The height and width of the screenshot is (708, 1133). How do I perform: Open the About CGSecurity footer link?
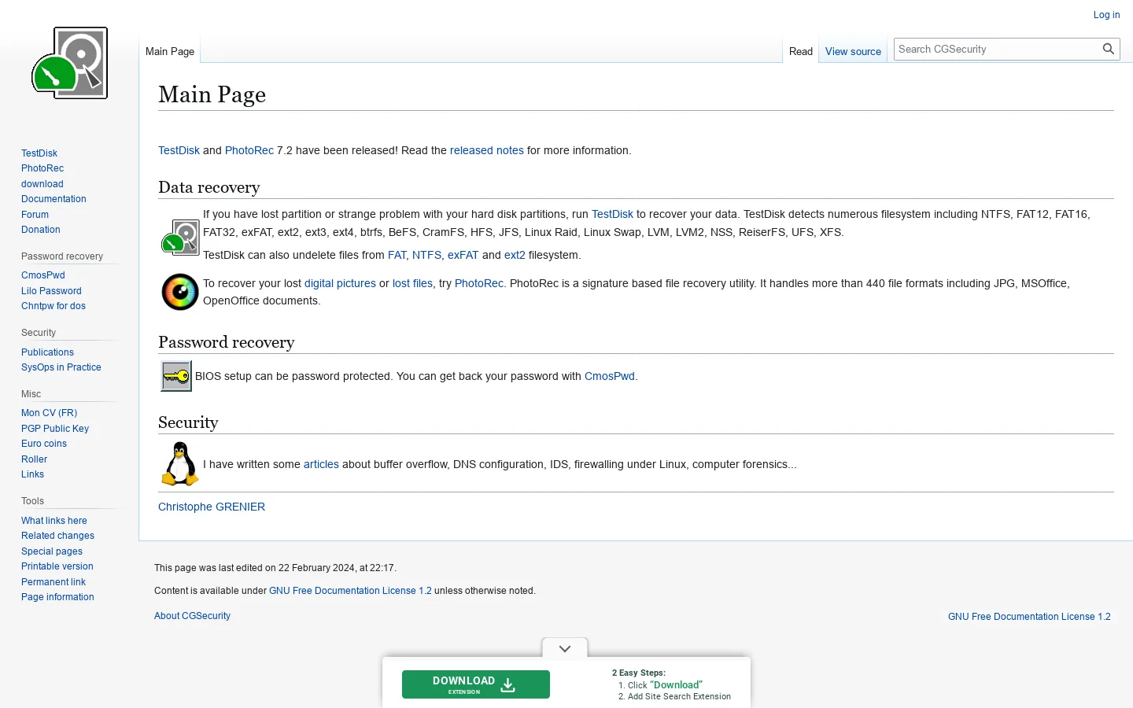192,616
